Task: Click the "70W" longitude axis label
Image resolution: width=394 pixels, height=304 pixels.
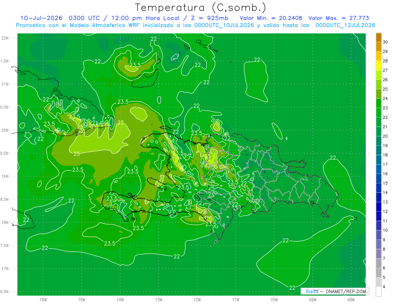Action: tap(274, 300)
